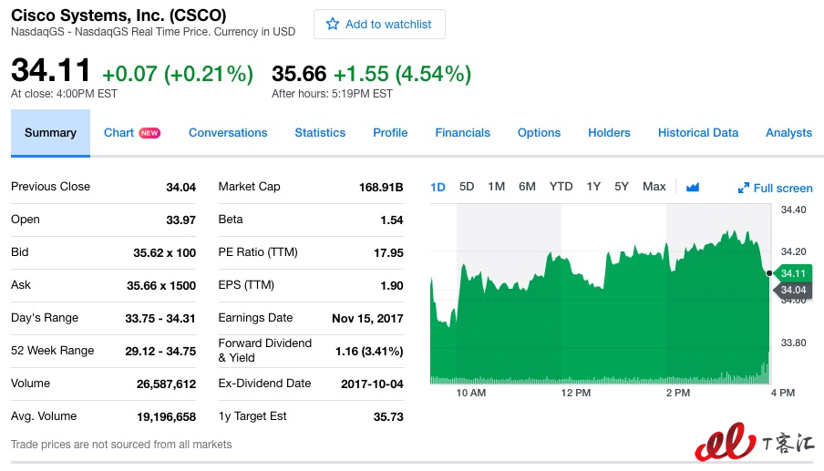
Task: Click the EPS (TTM) value 1.90
Action: pyautogui.click(x=392, y=286)
